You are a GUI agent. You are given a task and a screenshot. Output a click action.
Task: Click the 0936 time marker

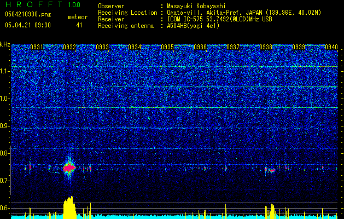pos(200,47)
